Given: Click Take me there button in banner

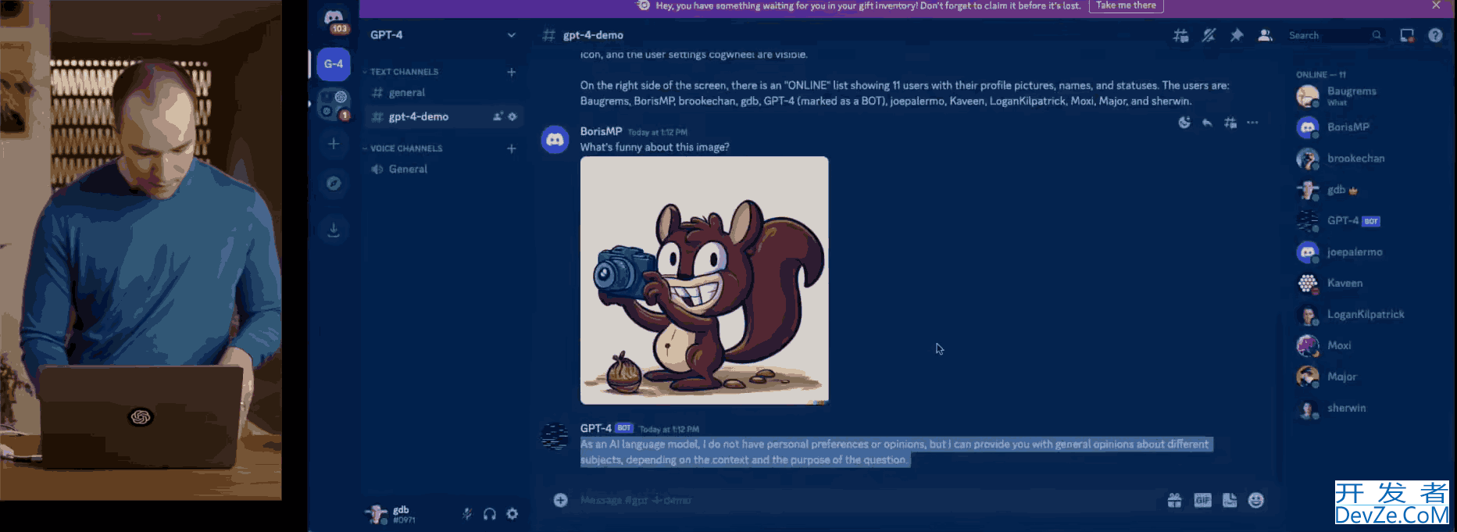Looking at the screenshot, I should point(1126,5).
